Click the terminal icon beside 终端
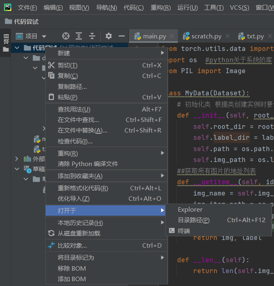 coord(172,231)
